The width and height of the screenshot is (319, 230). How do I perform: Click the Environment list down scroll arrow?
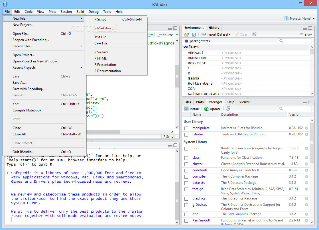click(312, 94)
